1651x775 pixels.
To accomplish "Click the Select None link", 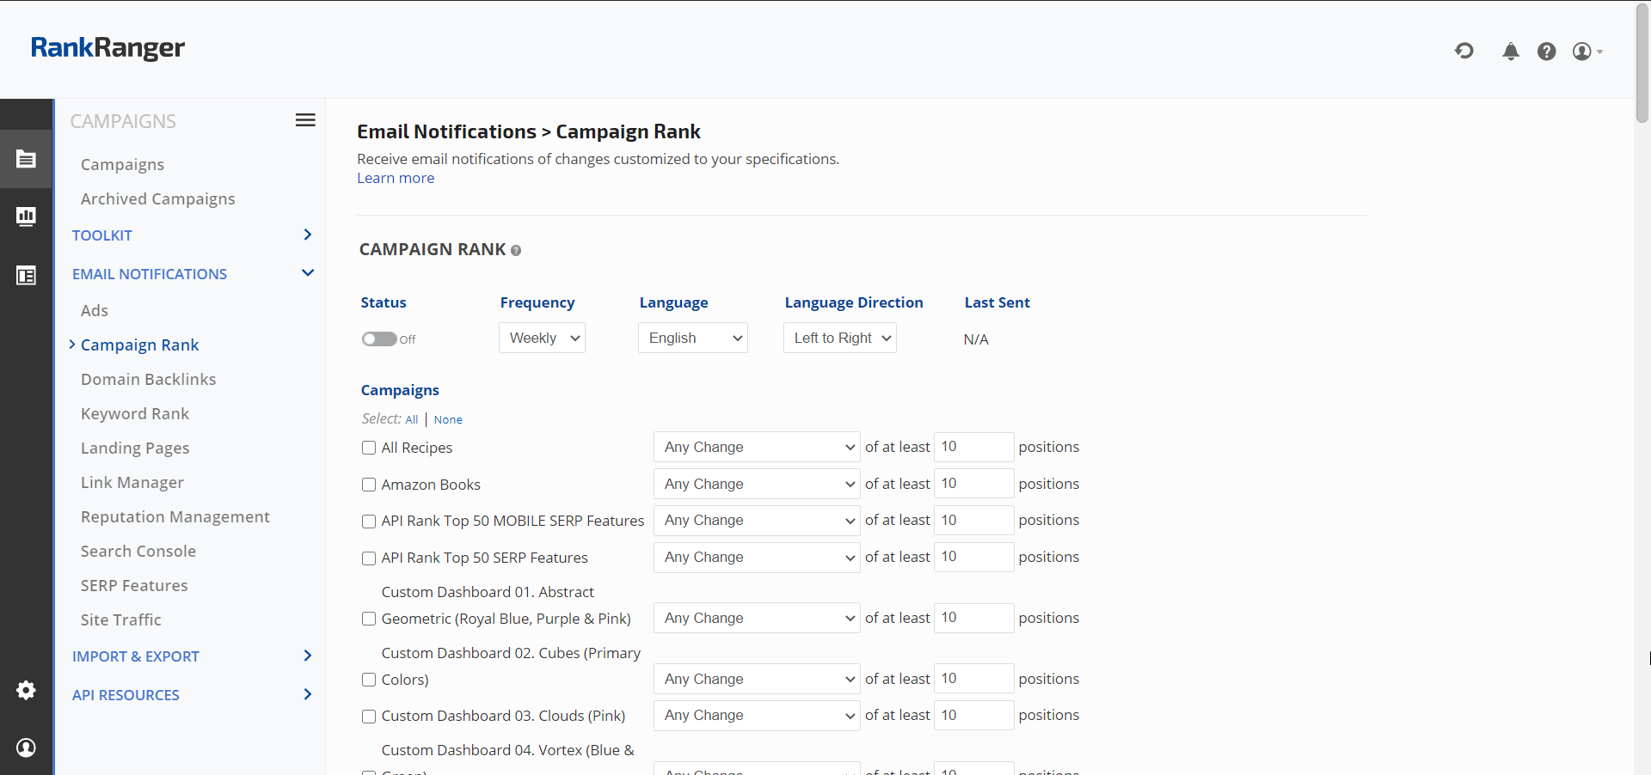I will click(448, 419).
